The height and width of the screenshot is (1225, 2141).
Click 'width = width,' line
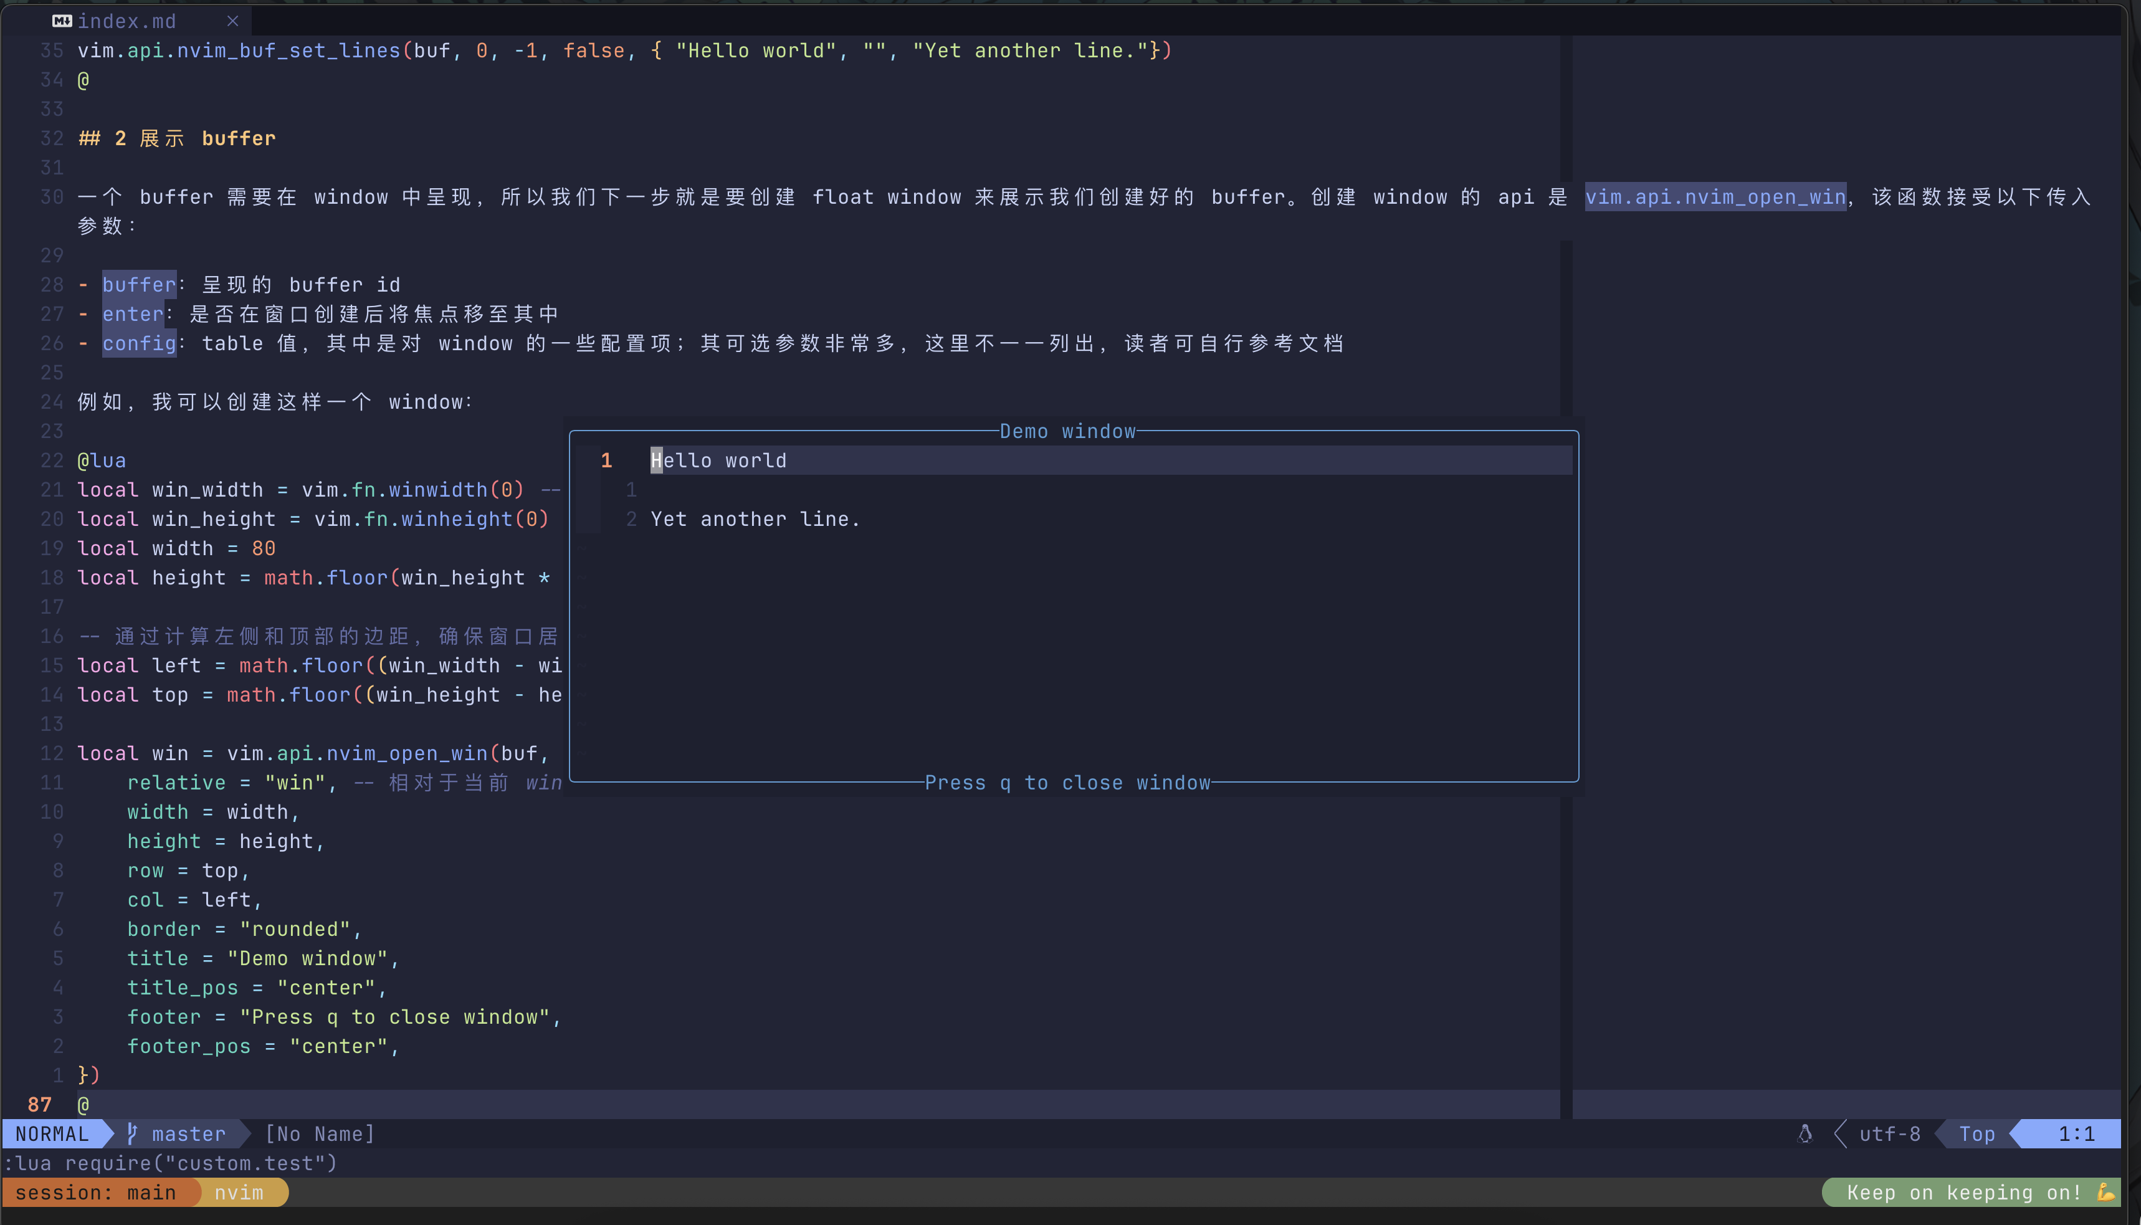coord(213,812)
